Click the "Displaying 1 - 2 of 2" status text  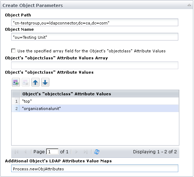pos(155,152)
